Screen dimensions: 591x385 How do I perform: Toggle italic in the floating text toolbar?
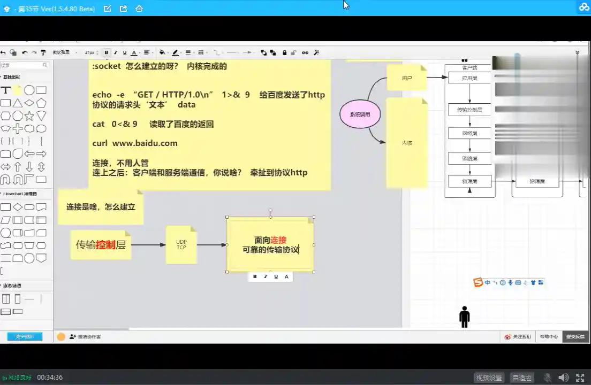266,276
